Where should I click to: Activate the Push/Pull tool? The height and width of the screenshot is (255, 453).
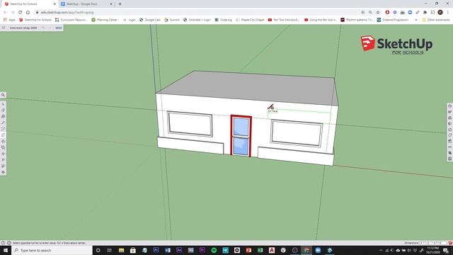pos(3,142)
